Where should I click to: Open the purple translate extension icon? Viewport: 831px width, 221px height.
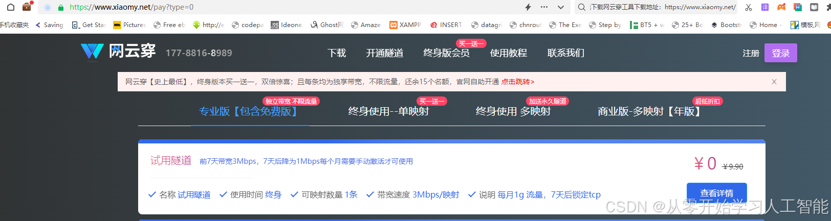[x=765, y=7]
